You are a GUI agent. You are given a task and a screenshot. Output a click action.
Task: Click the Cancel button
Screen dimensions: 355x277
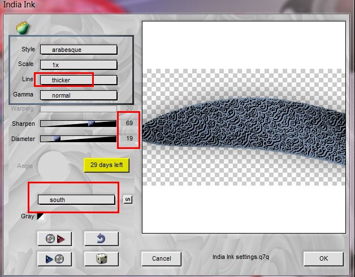click(162, 259)
